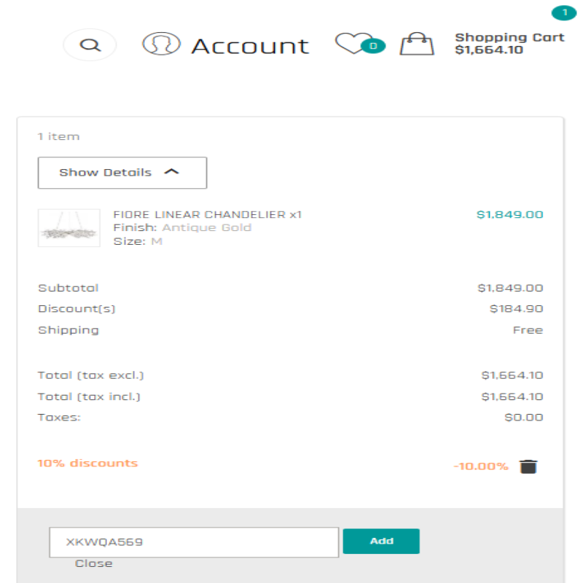Screen dimensions: 583x583
Task: Click the -10.00% discount value
Action: pyautogui.click(x=481, y=466)
